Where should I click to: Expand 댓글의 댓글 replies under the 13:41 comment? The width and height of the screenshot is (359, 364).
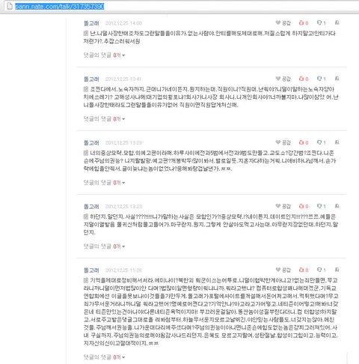104,119
